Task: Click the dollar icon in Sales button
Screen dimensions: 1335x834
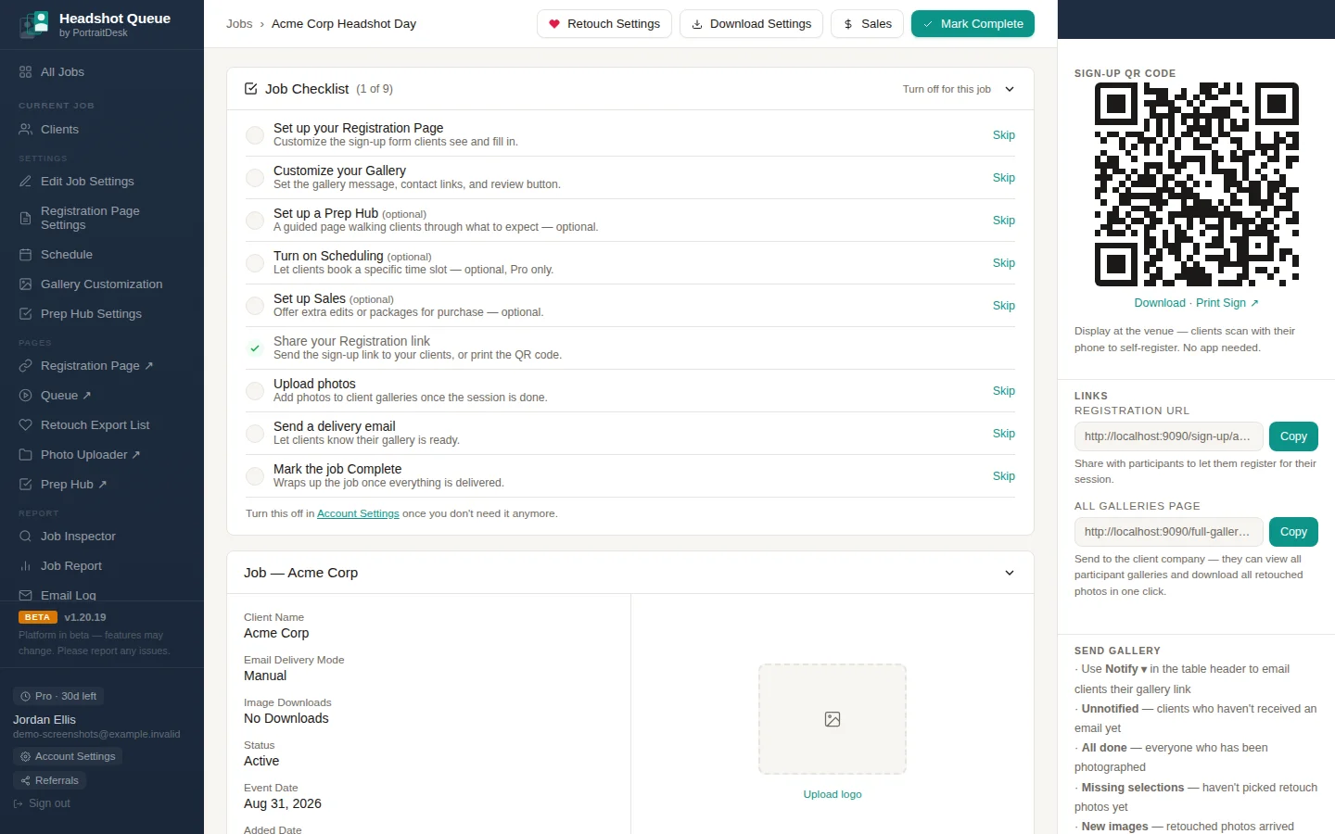Action: click(x=848, y=24)
